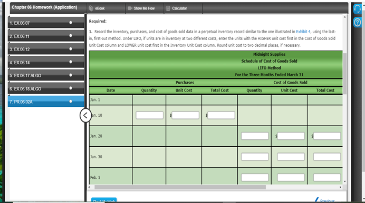Click the table's horizontal scroll left arrow
This screenshot has height=203, width=365.
pyautogui.click(x=89, y=187)
